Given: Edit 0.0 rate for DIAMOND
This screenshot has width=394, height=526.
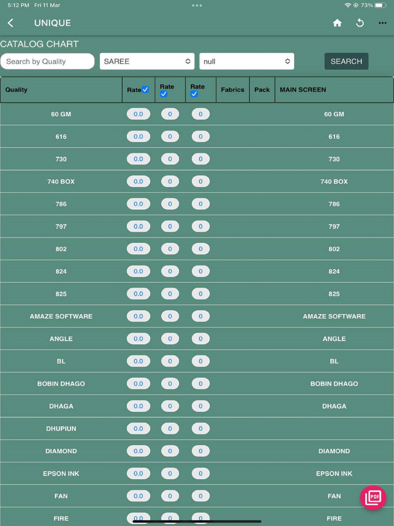Looking at the screenshot, I should [138, 451].
